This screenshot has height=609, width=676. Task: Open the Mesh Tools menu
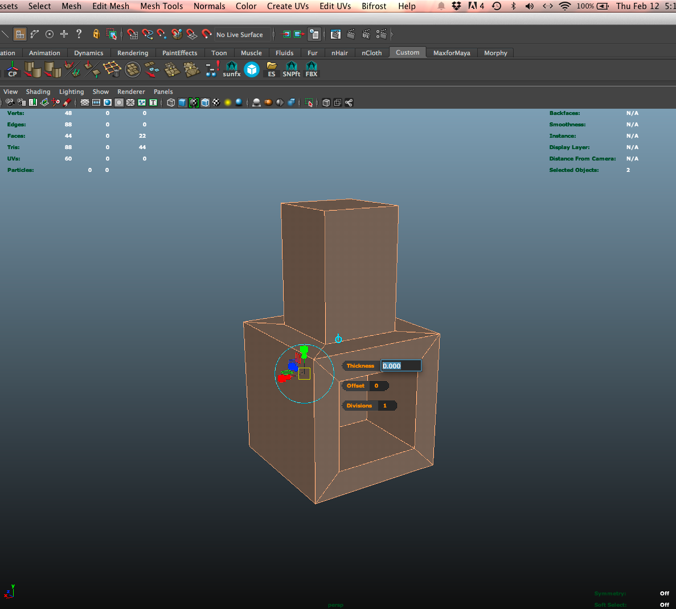click(x=162, y=6)
